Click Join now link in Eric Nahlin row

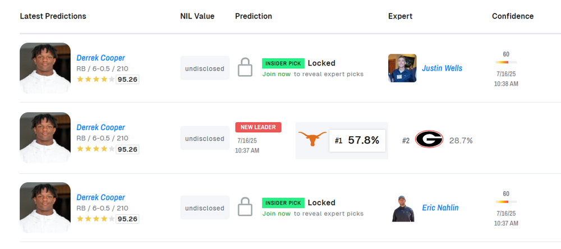pyautogui.click(x=277, y=214)
